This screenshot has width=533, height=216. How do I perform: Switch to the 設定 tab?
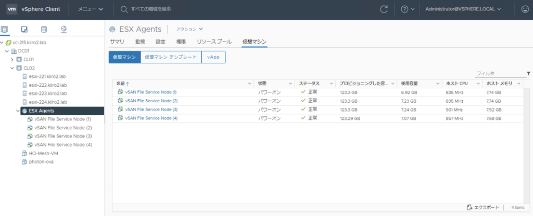[160, 42]
